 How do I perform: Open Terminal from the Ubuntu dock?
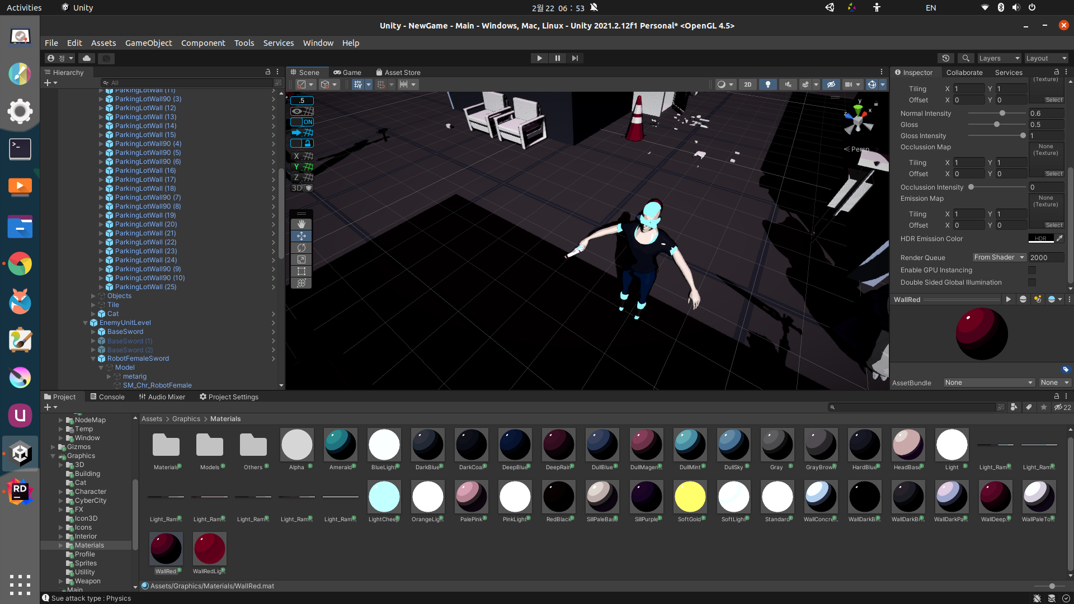click(20, 149)
